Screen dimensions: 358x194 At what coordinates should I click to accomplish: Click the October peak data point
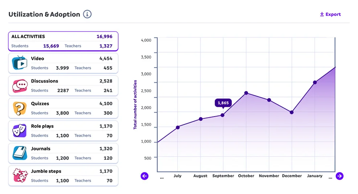point(246,93)
